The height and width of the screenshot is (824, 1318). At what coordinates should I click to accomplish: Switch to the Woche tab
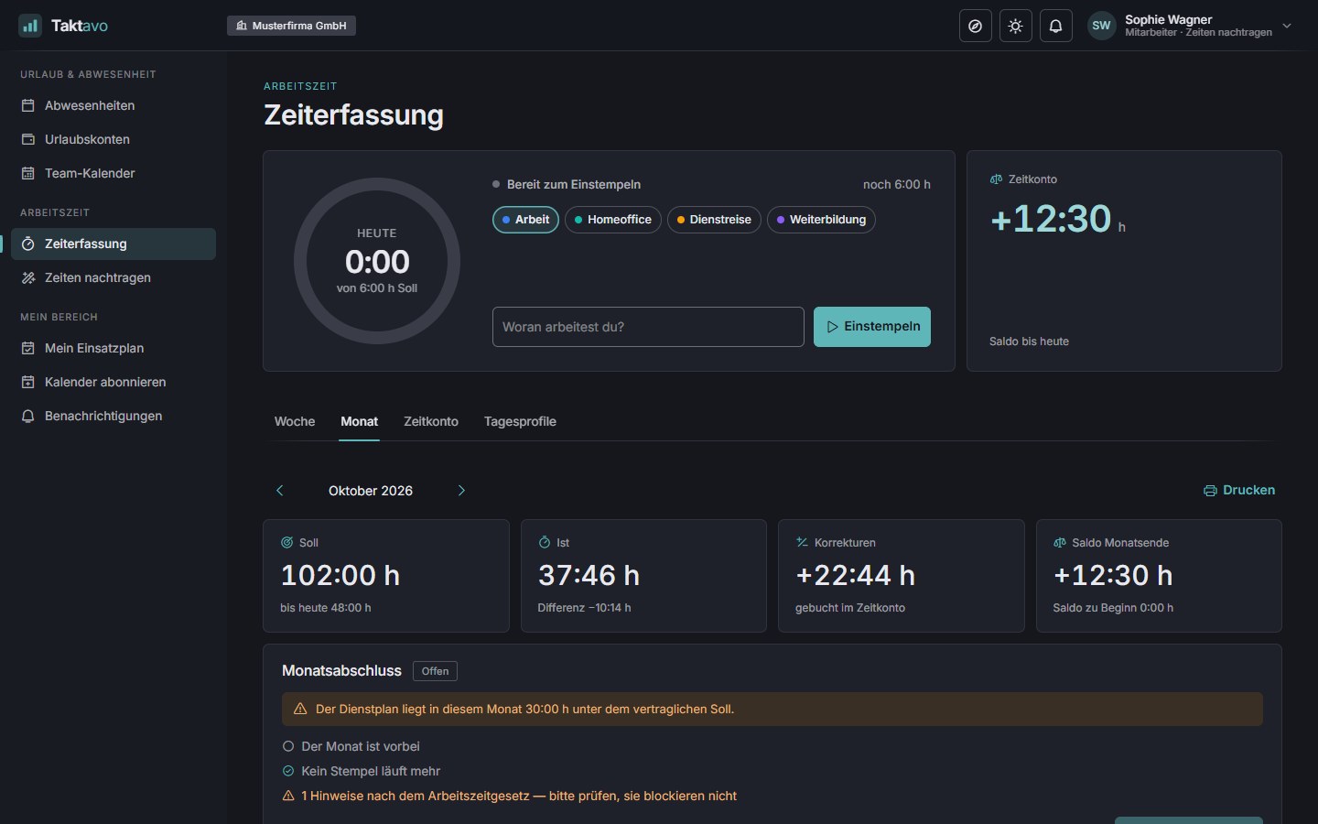(x=295, y=421)
